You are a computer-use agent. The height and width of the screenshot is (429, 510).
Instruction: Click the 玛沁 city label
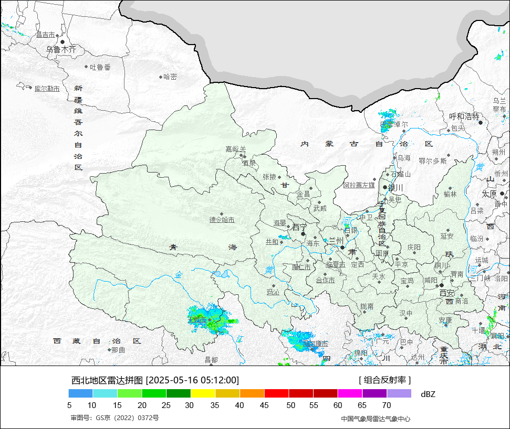tap(273, 292)
